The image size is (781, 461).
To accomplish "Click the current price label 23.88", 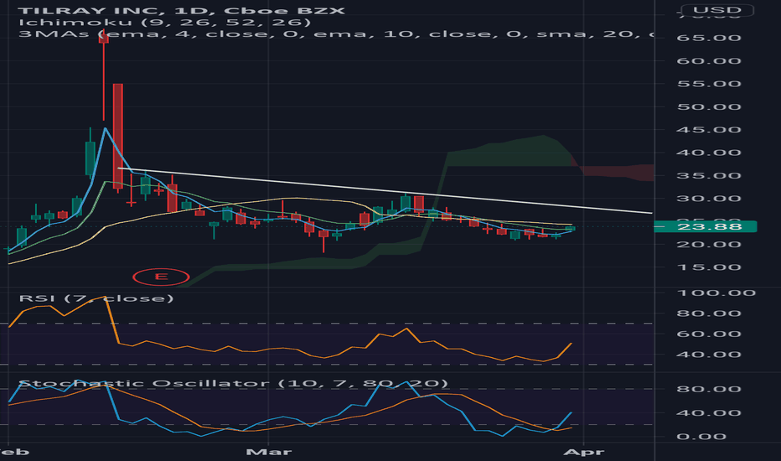I will coord(705,227).
